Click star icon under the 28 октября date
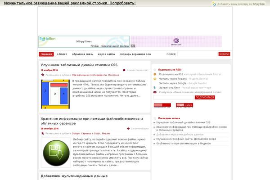This screenshot has height=180, width=270. point(43,133)
